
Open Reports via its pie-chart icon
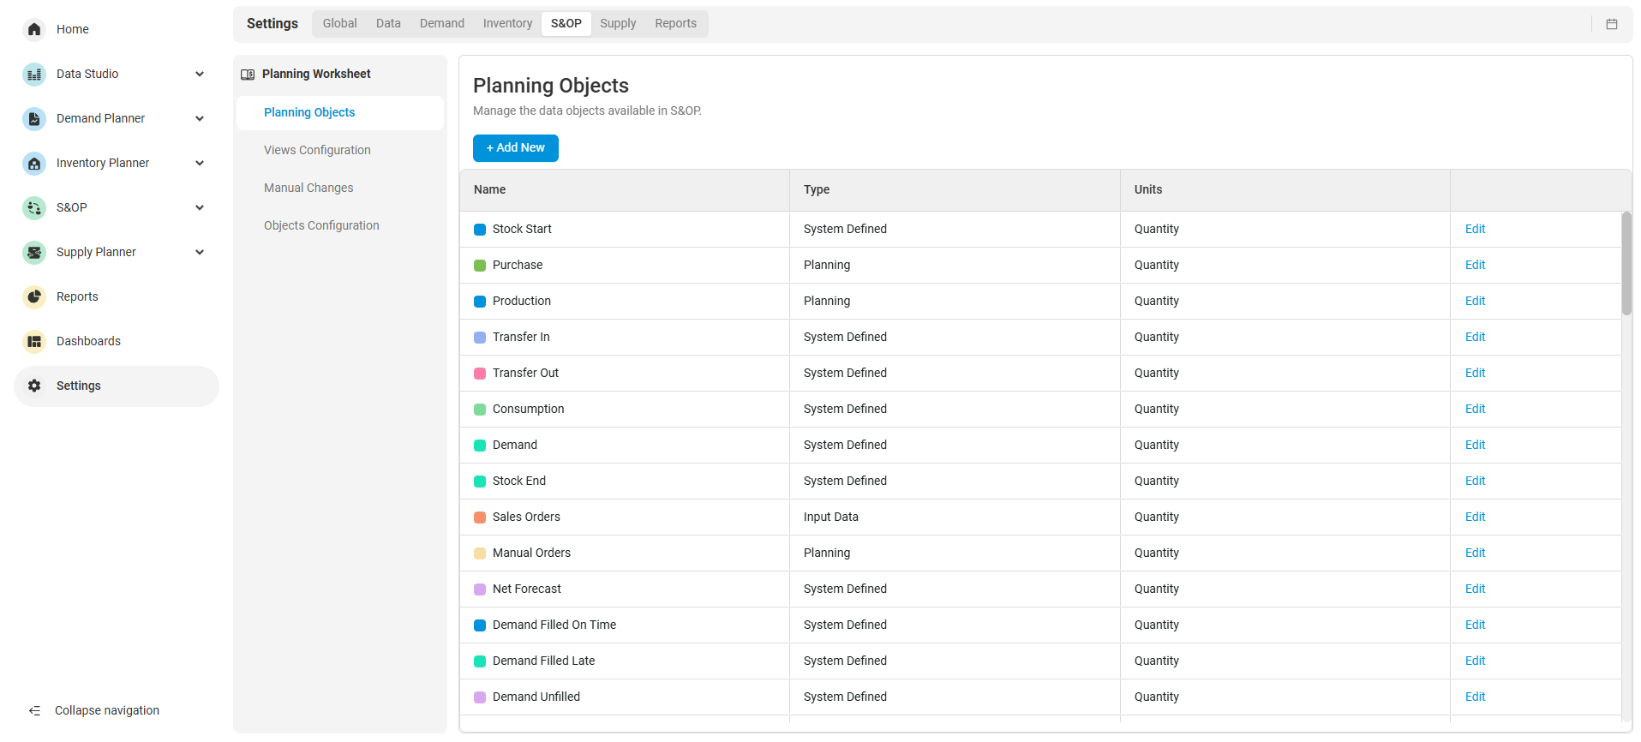(x=34, y=297)
